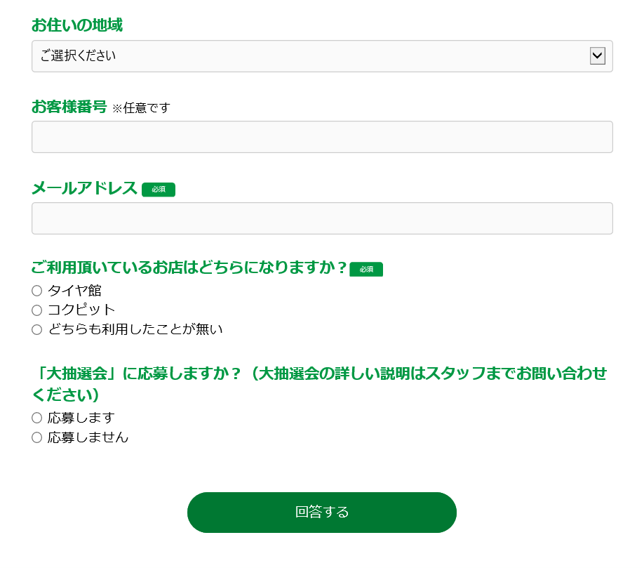Choose どちらも利用したことが無い option
This screenshot has height=568, width=644.
[x=37, y=329]
